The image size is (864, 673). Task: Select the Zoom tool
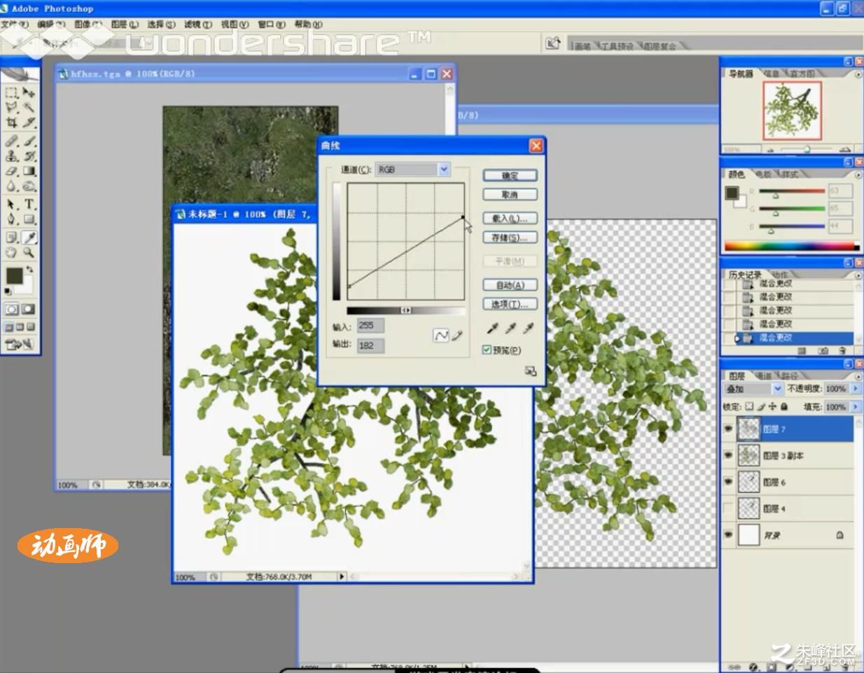tap(29, 252)
